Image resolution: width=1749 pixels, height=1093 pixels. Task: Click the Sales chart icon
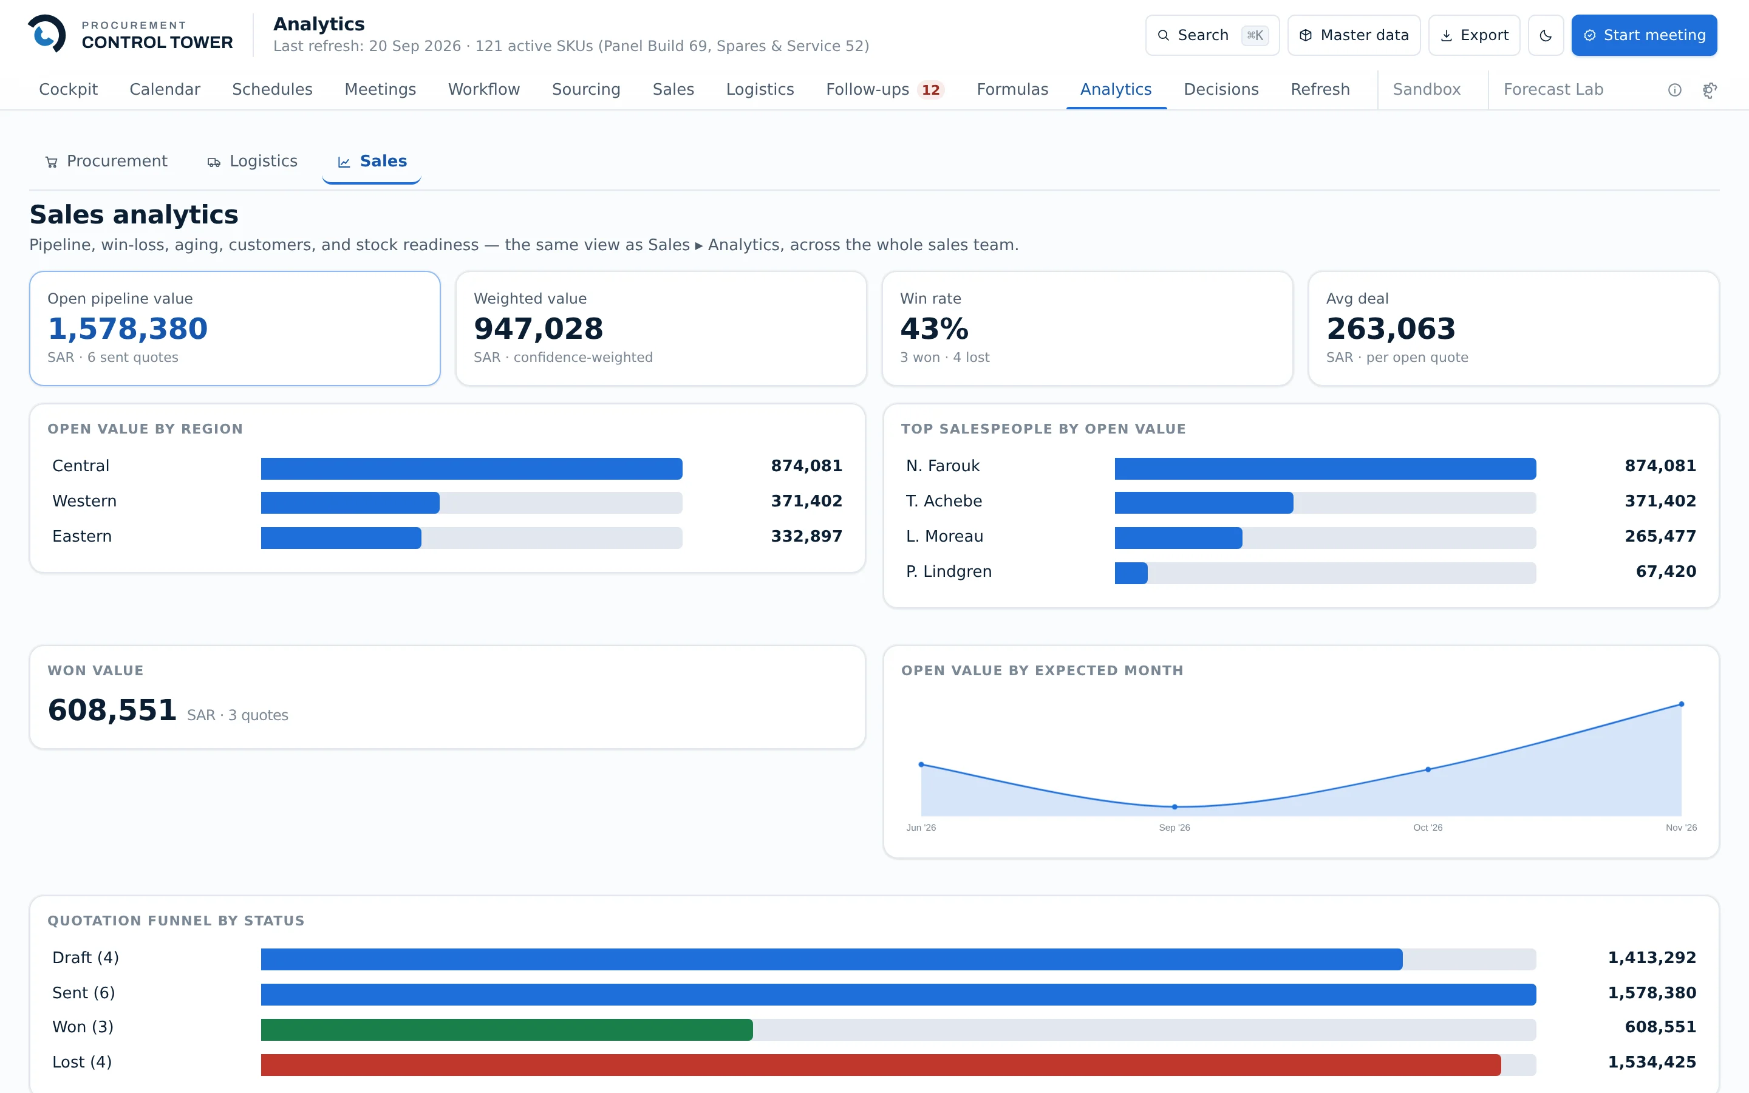point(344,162)
